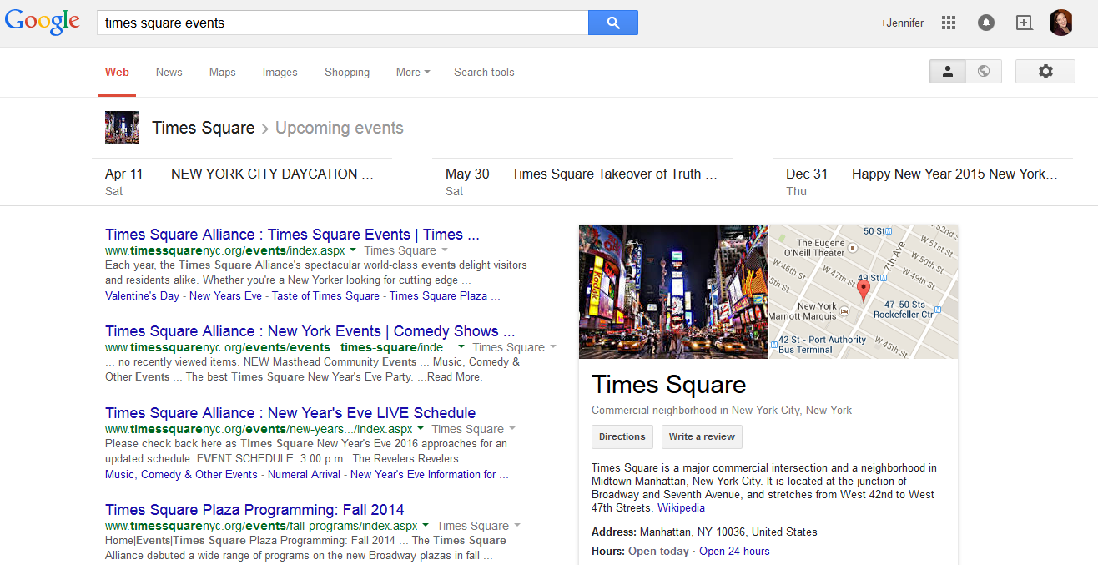Open the notifications bell
The image size is (1098, 565).
[x=985, y=23]
